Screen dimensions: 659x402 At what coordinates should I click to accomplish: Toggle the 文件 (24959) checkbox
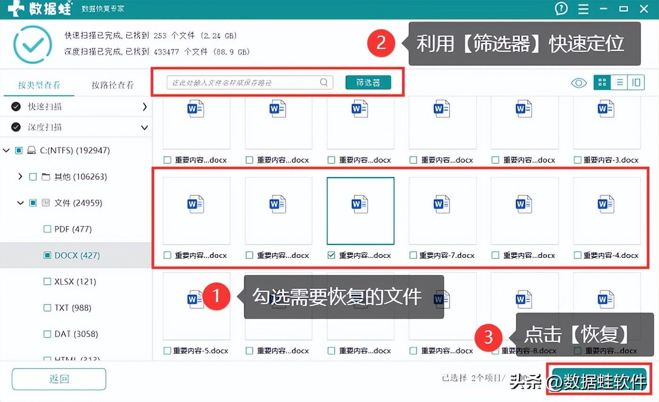click(x=33, y=203)
